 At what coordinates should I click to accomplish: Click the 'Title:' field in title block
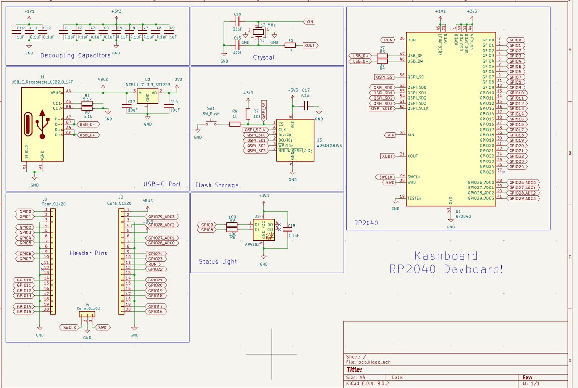(354, 370)
